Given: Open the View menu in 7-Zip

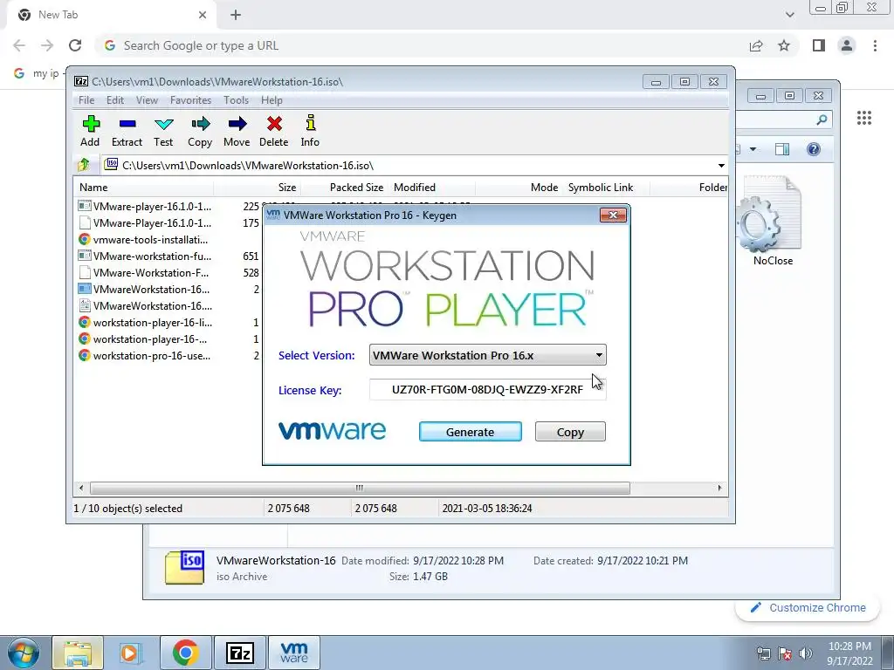Looking at the screenshot, I should [147, 100].
